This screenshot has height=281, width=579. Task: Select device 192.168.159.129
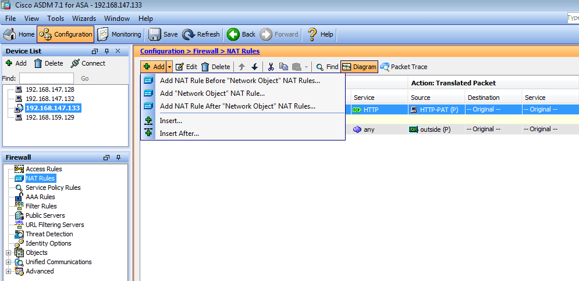[x=50, y=117]
